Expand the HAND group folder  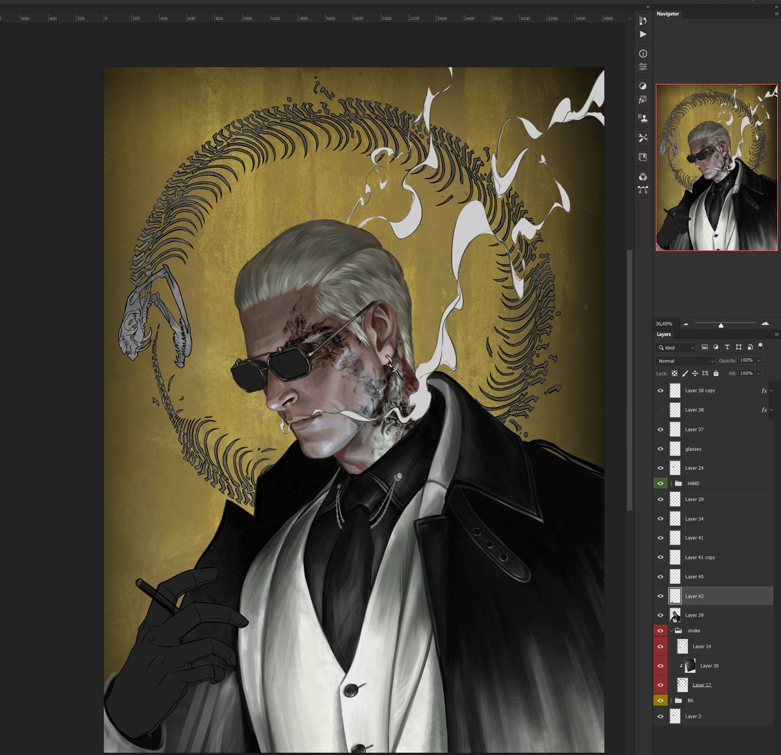point(671,484)
